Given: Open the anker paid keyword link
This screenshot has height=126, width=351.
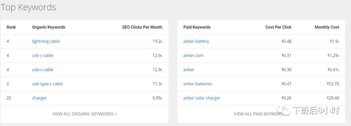Looking at the screenshot, I should (x=189, y=70).
